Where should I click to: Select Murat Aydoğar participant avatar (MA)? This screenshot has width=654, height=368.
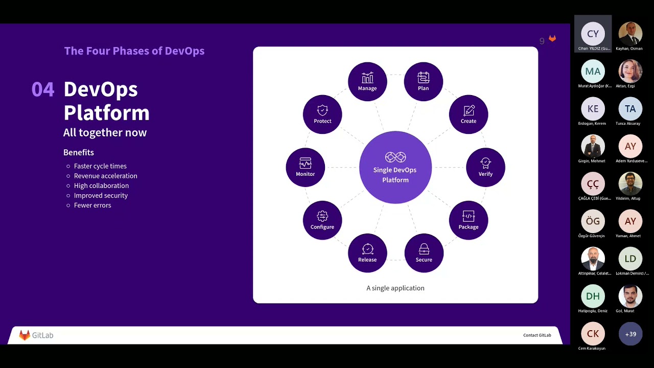pyautogui.click(x=593, y=71)
